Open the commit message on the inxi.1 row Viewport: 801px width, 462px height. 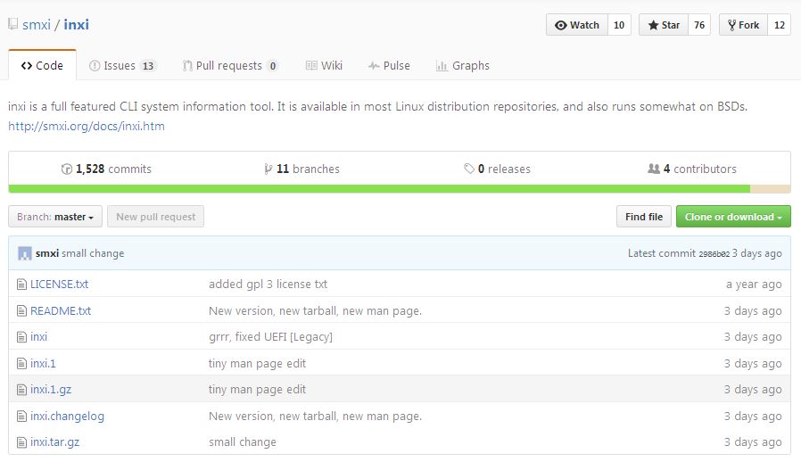[x=257, y=363]
